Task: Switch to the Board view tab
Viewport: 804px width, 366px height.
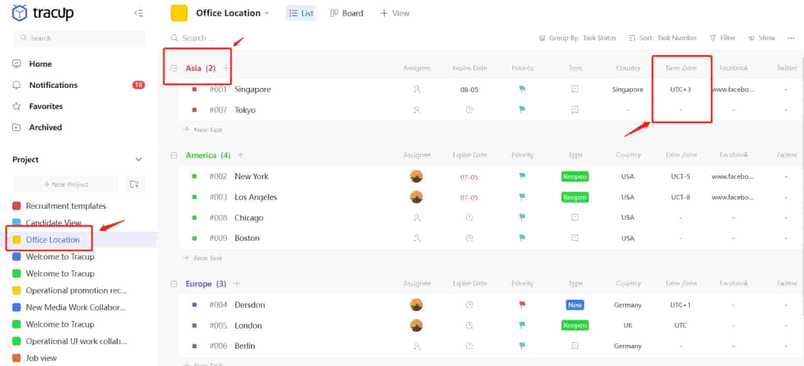Action: coord(347,13)
